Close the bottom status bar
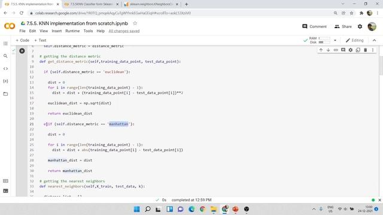The height and width of the screenshot is (215, 383). click(x=379, y=200)
